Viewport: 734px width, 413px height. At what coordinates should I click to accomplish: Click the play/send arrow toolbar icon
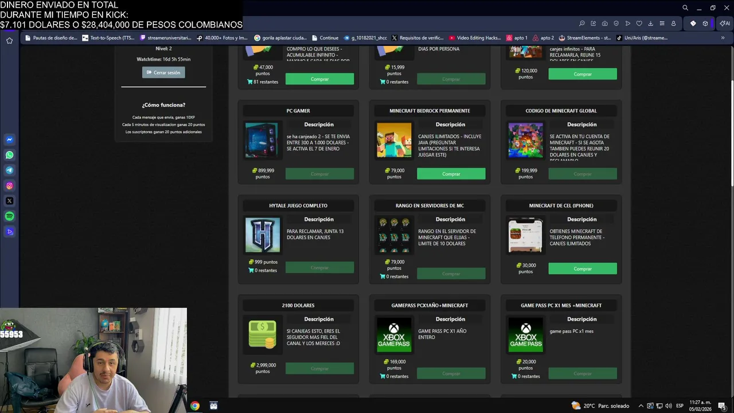coord(628,24)
